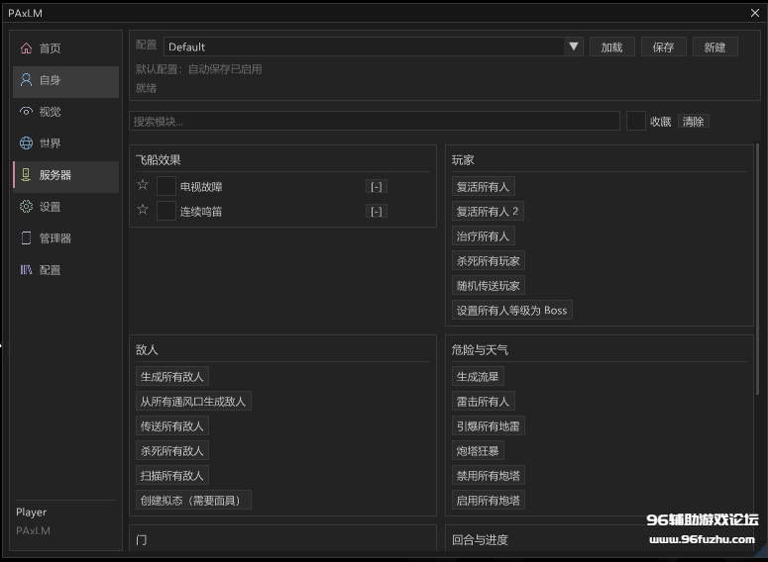Click 传送所有敌人 button
Image resolution: width=768 pixels, height=562 pixels.
(x=171, y=426)
